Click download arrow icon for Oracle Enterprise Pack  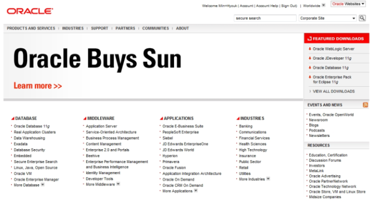pos(310,77)
